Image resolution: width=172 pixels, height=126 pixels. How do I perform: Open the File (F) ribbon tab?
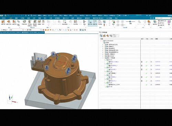click(4, 18)
